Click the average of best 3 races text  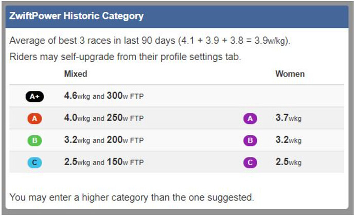click(150, 41)
